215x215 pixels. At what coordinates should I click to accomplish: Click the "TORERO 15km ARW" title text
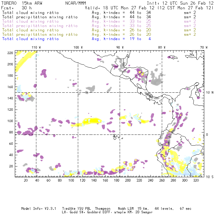[22, 3]
